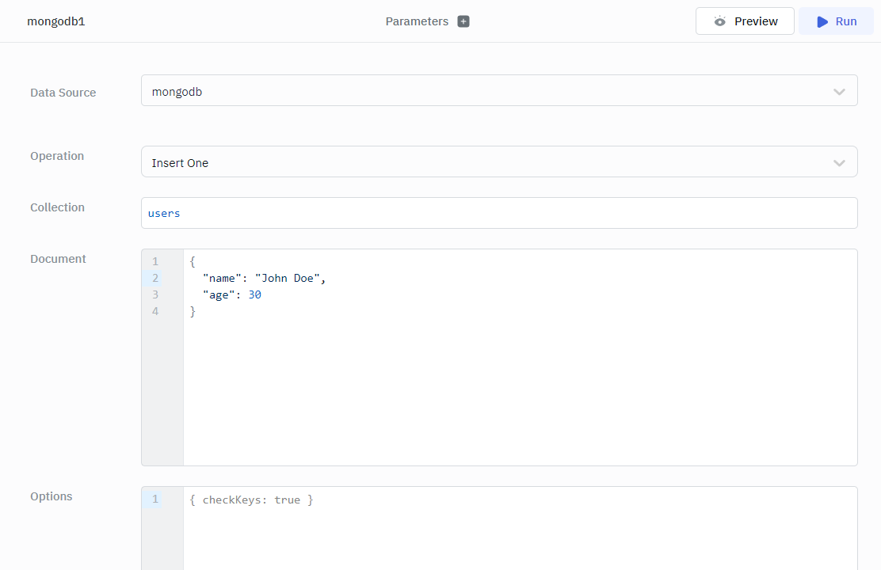Expand the Data Source chevron arrow

coord(839,92)
